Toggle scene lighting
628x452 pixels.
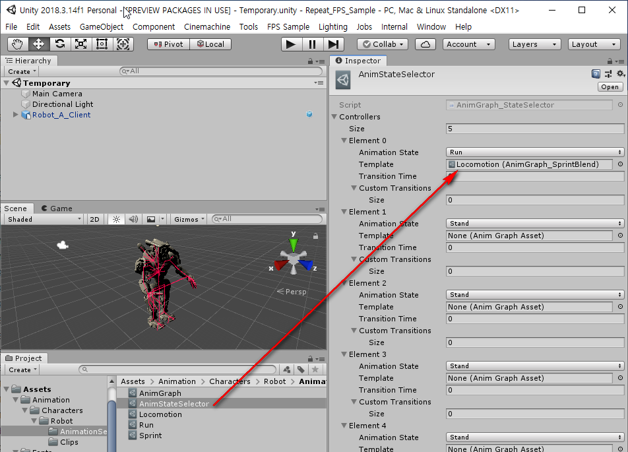pos(116,219)
